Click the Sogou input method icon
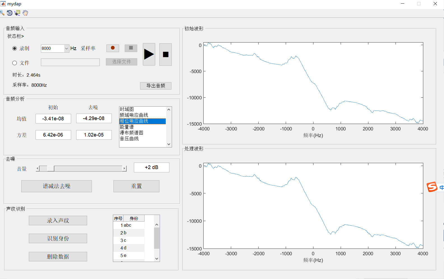Screen dimensions: 444x279 pos(432,187)
